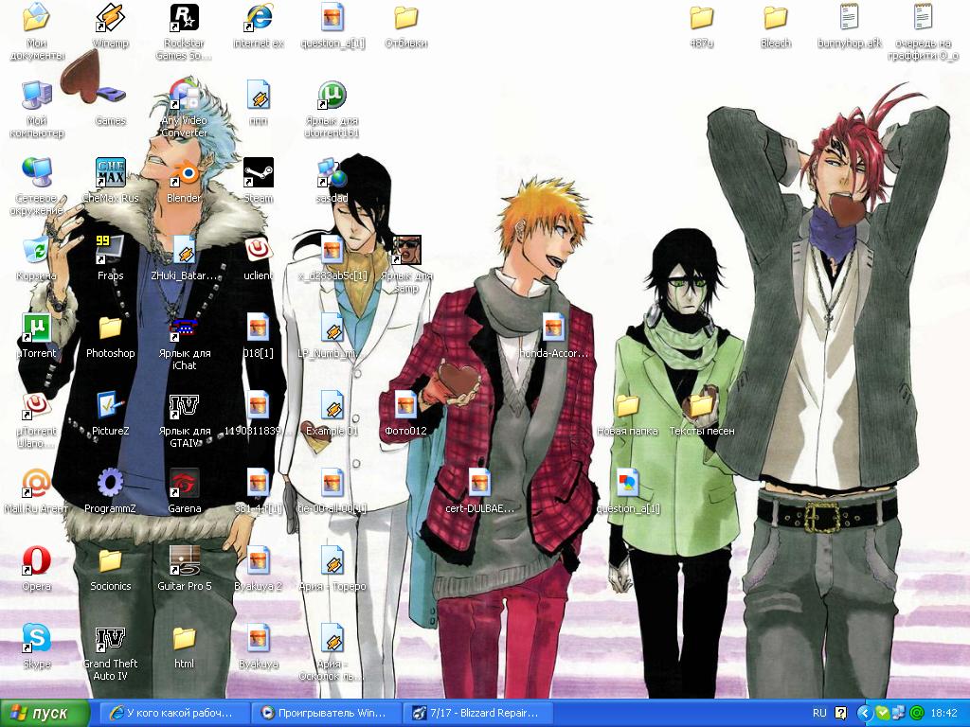970x727 pixels.
Task: Open the Any Video Converter shortcut
Action: [184, 97]
